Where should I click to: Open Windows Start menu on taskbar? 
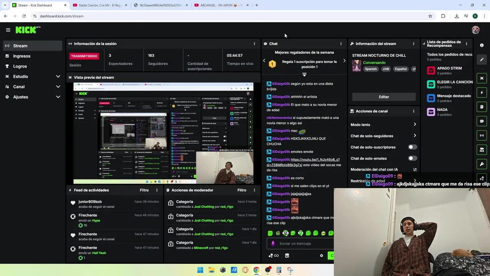coord(200,270)
